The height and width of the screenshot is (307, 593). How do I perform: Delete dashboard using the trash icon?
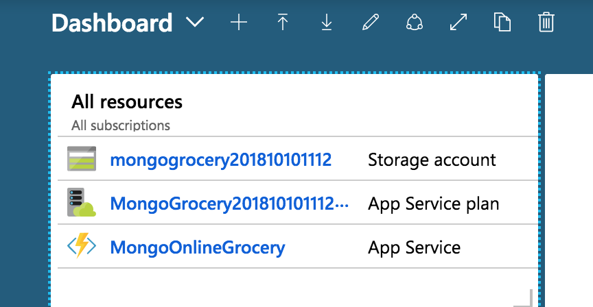546,23
